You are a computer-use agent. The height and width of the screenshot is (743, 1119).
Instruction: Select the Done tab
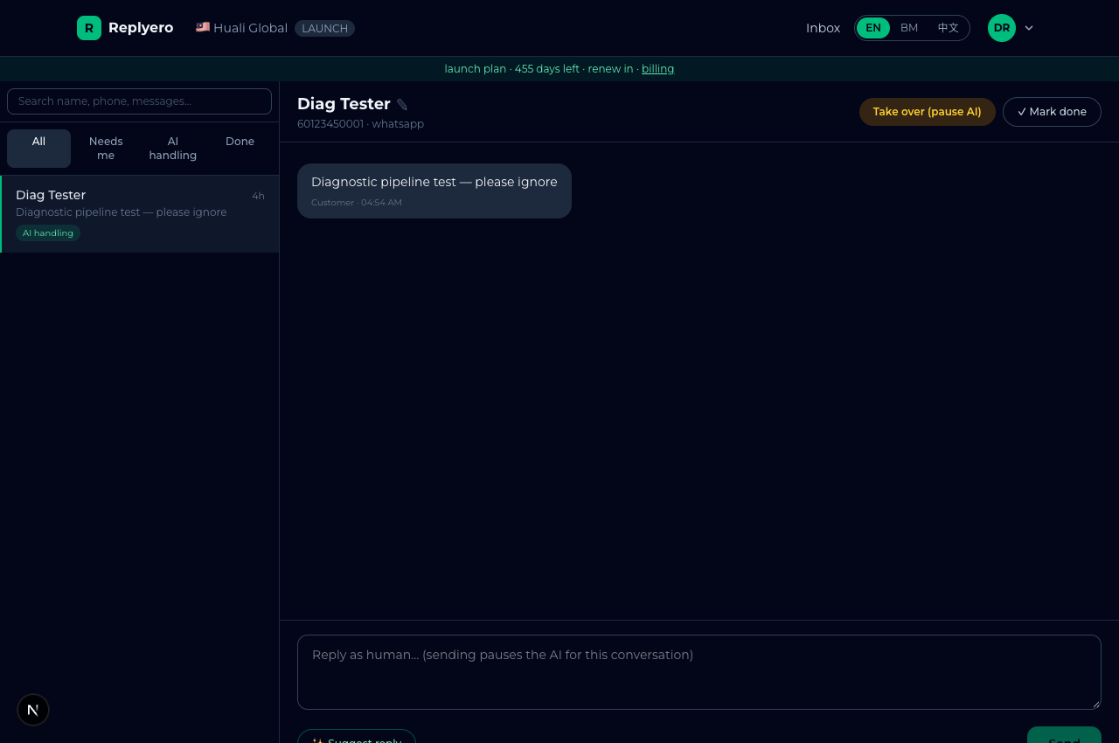(240, 149)
